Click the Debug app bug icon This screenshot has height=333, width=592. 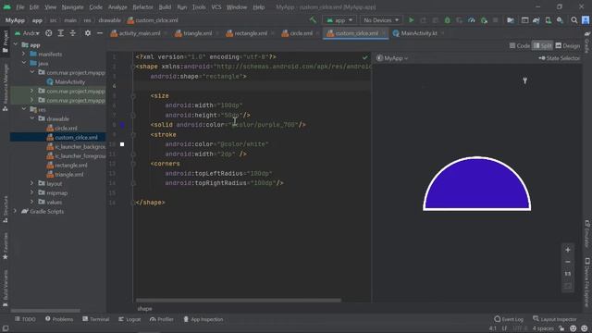[x=448, y=20]
